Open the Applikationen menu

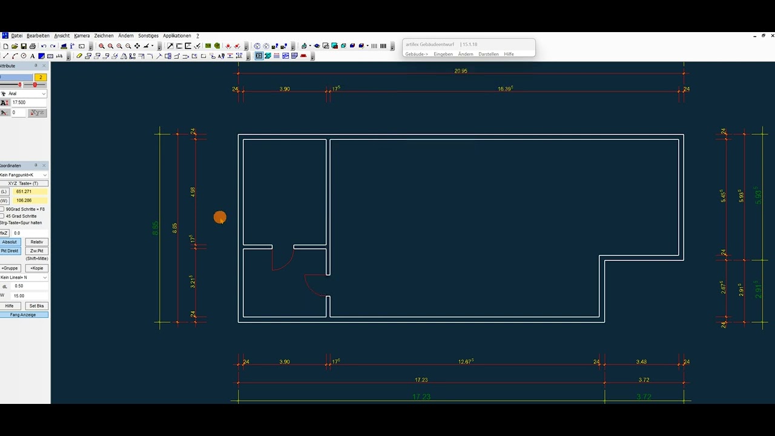pos(177,36)
